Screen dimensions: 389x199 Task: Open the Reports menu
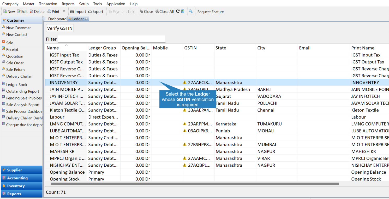68,4
